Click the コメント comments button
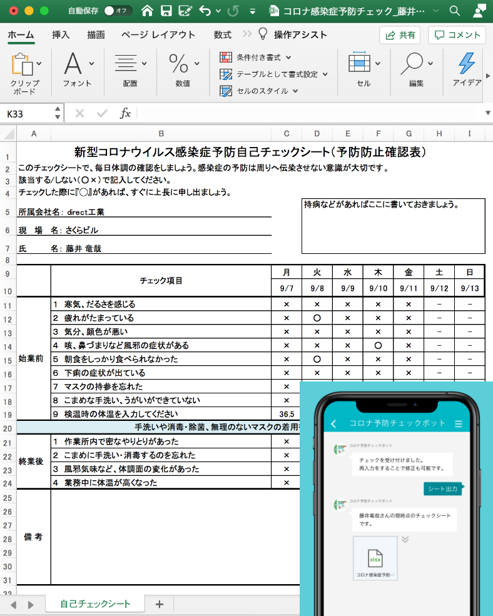 (x=457, y=35)
